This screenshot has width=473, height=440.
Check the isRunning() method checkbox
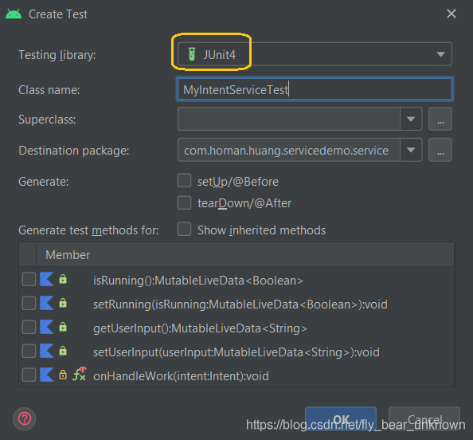[x=29, y=279]
